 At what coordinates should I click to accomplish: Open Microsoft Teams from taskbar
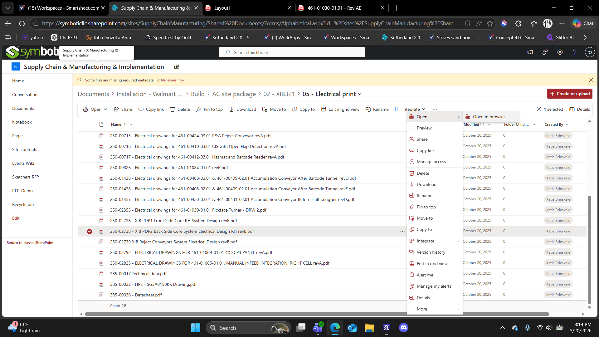click(x=318, y=328)
